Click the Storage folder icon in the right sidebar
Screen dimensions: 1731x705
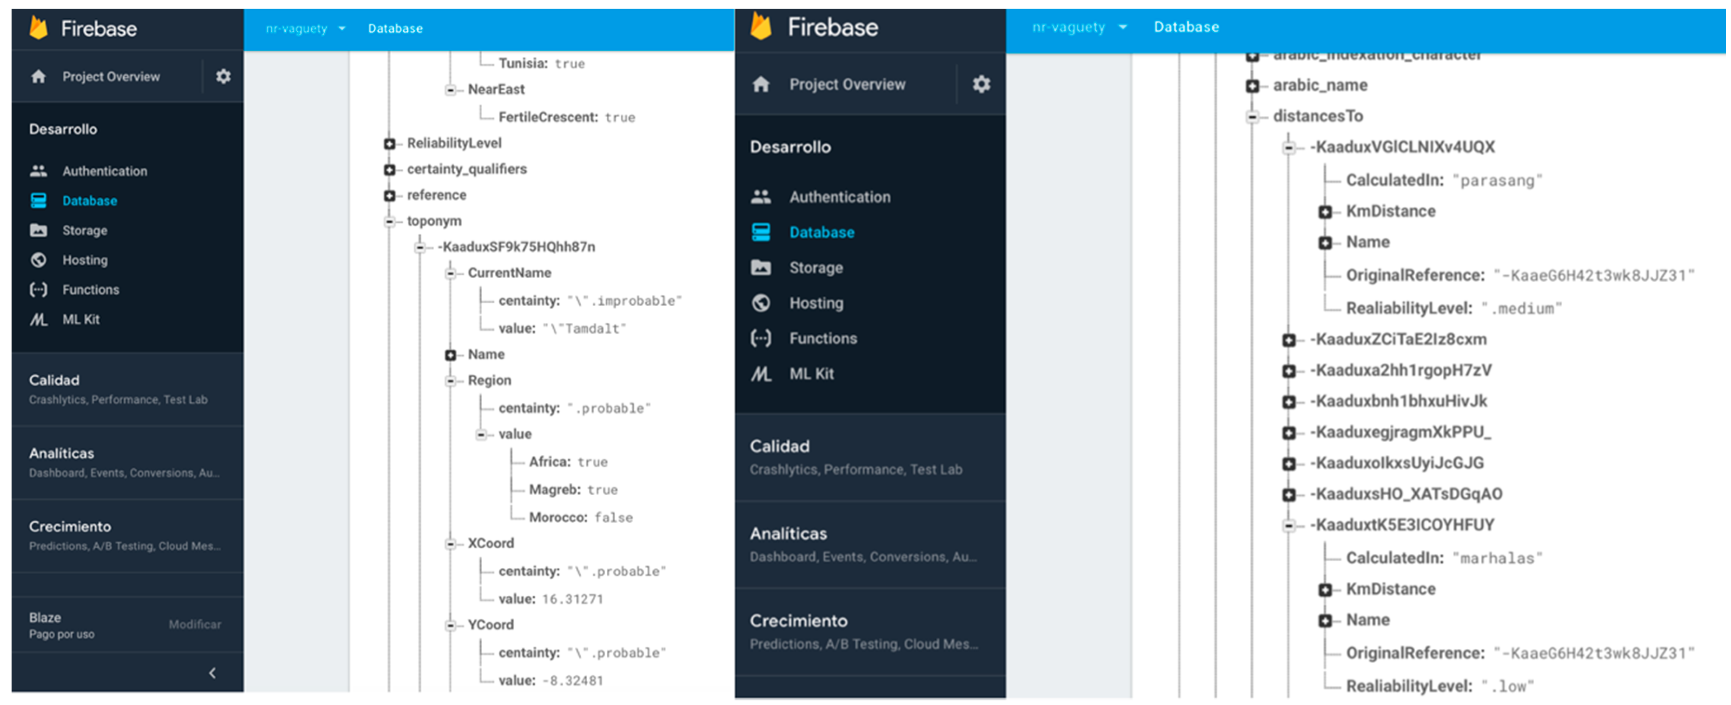[x=761, y=267]
